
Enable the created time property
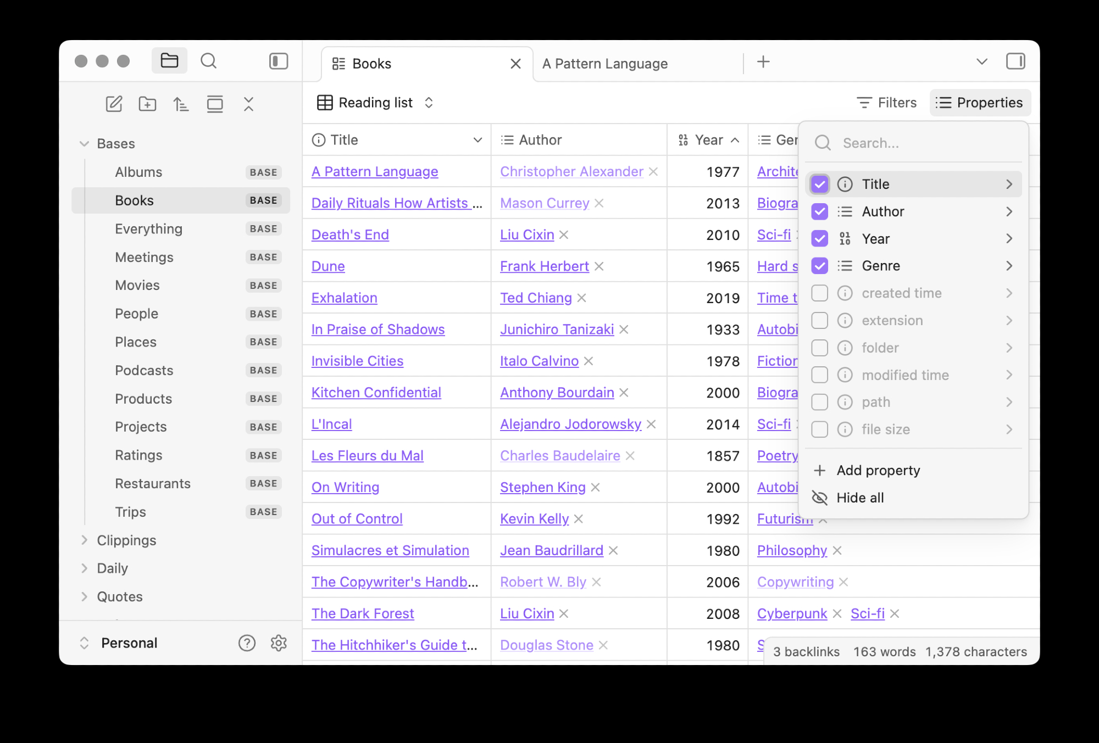pyautogui.click(x=819, y=293)
